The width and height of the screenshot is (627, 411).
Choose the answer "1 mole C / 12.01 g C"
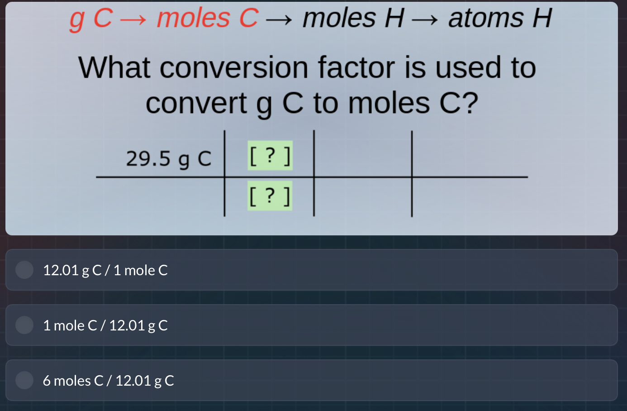tap(105, 325)
